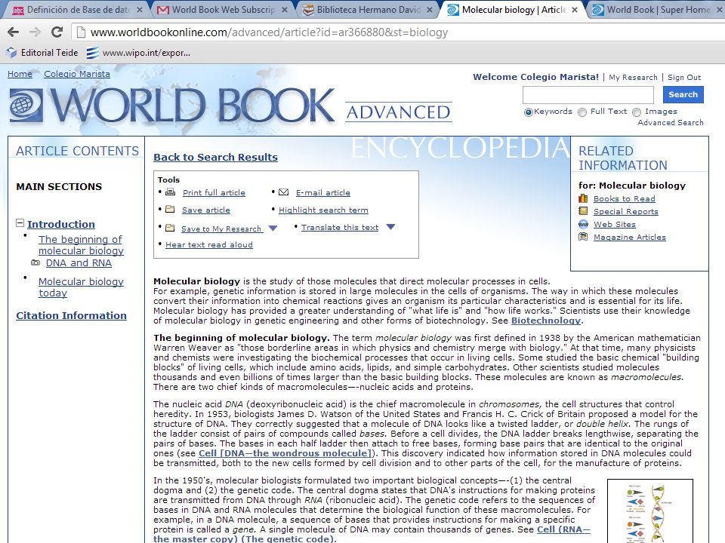The image size is (725, 543).
Task: Click Web Sites globe icon
Action: (x=584, y=225)
